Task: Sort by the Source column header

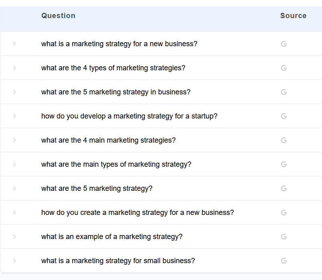Action: click(x=293, y=16)
